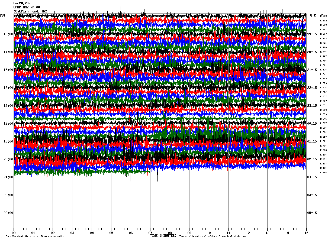Viewport: 328px width, 240px height.
Task: Click the location text "(Catfish Pond, AR)"
Action: coord(30,11)
